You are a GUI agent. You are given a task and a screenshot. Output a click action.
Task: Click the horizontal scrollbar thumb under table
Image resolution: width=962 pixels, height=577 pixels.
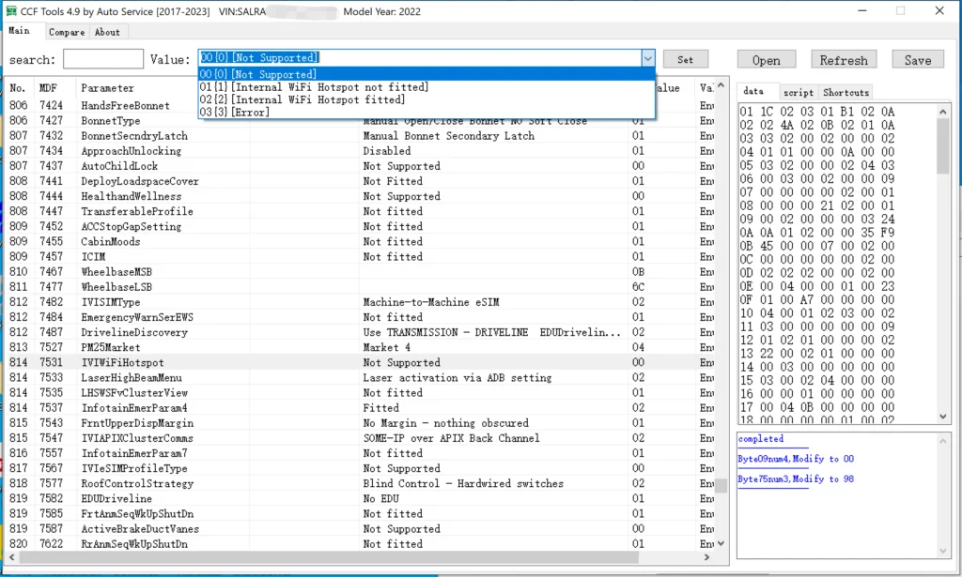[x=329, y=557]
